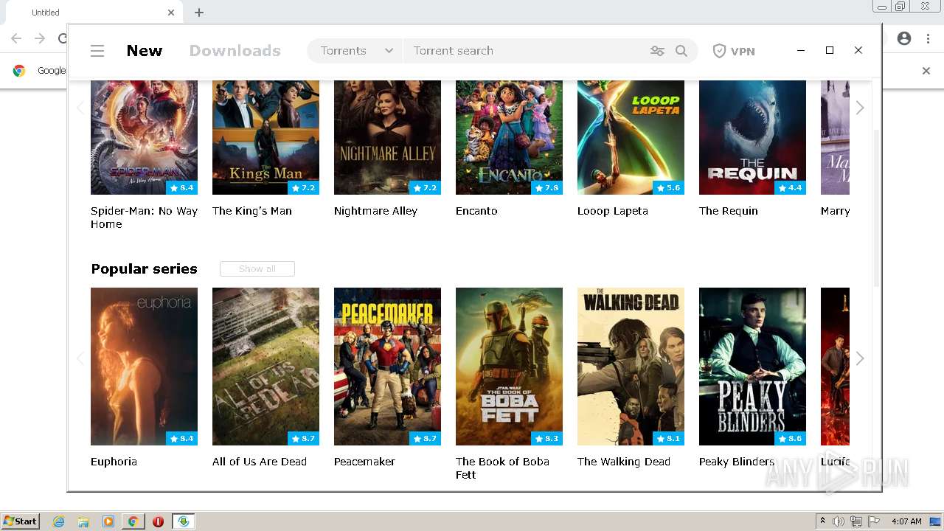Image resolution: width=944 pixels, height=531 pixels.
Task: Expand the Torrents search type dropdown
Action: click(355, 51)
